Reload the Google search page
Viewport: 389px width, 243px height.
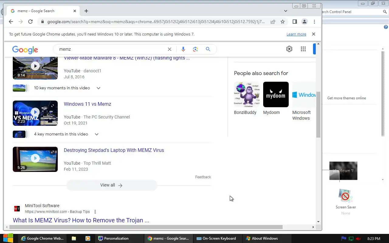coord(30,22)
